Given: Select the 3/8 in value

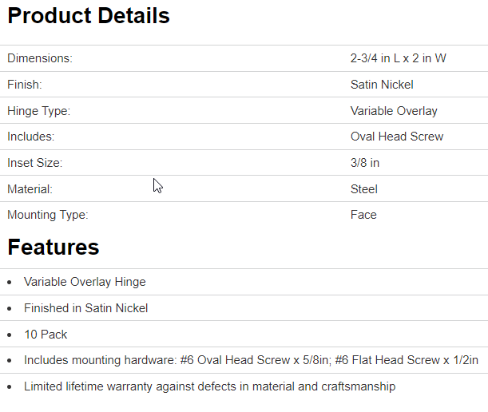Looking at the screenshot, I should point(365,163).
